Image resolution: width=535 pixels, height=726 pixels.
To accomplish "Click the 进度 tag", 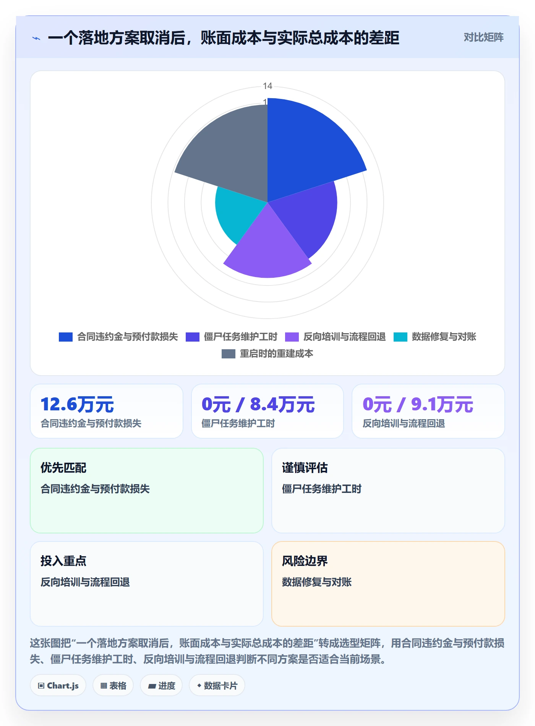I will pyautogui.click(x=161, y=685).
